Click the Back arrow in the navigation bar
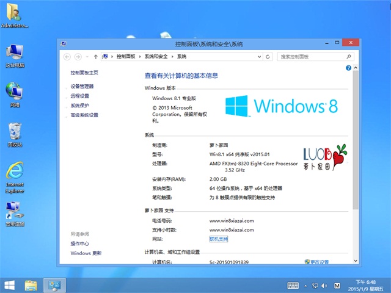Image resolution: width=391 pixels, height=293 pixels. (x=67, y=56)
